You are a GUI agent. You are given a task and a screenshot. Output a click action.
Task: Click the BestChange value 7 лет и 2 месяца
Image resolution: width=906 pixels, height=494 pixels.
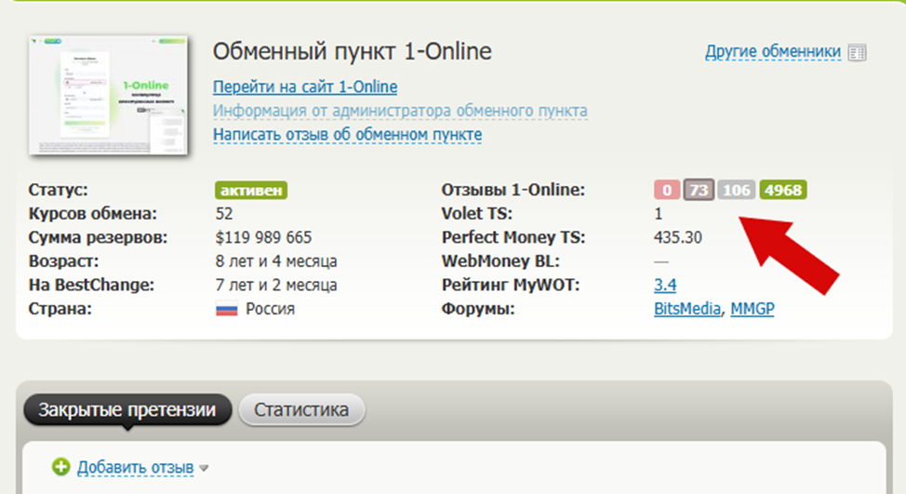pos(276,285)
